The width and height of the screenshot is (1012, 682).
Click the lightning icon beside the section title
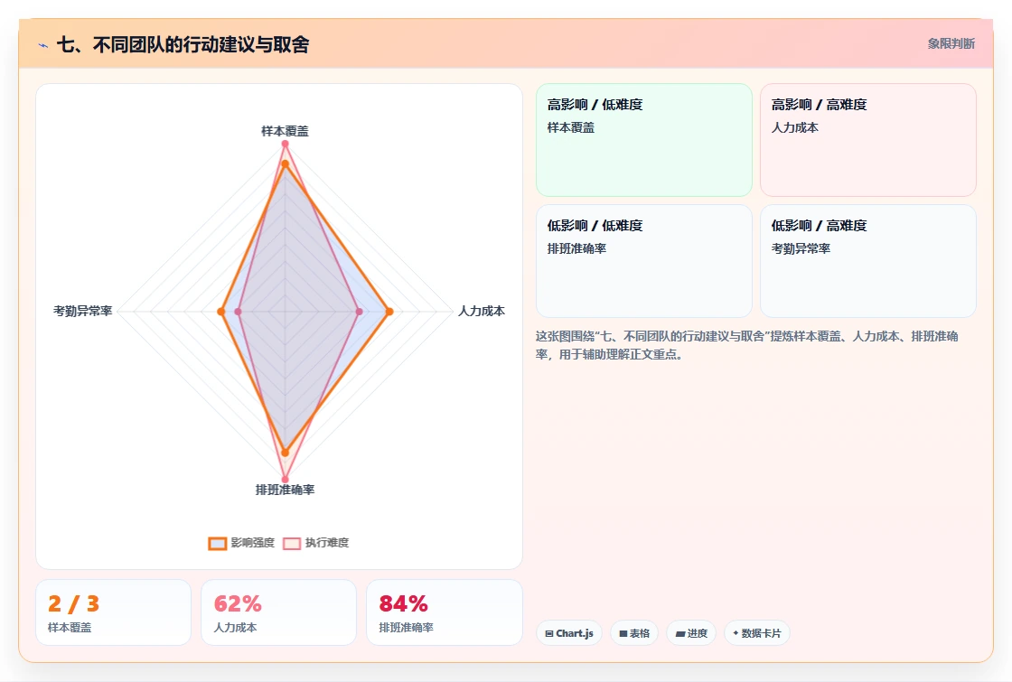coord(43,45)
